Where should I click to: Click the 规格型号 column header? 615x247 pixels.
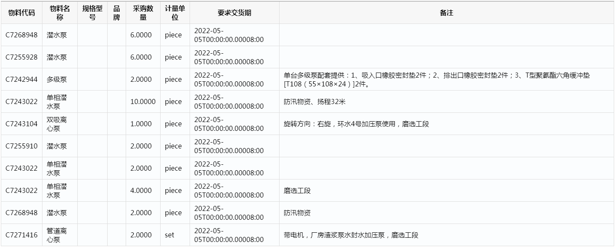click(92, 13)
